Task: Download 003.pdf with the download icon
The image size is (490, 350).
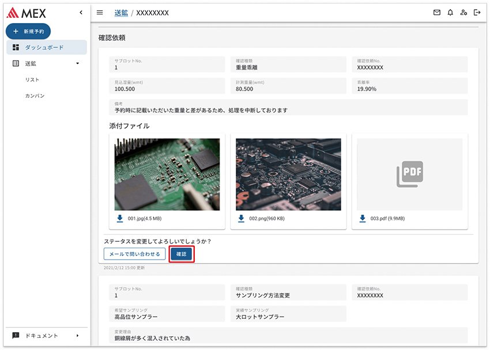Action: (x=363, y=218)
